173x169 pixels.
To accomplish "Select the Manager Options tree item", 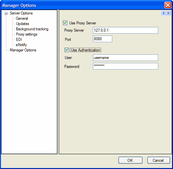I will coord(23,50).
